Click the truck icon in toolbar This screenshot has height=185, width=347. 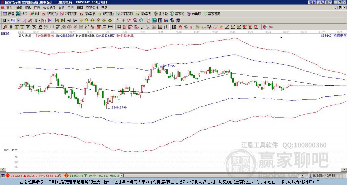click(178, 21)
